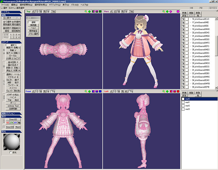The height and width of the screenshot is (170, 218).
Task: Click the green pan icon in Pers view
Action: click(x=167, y=12)
